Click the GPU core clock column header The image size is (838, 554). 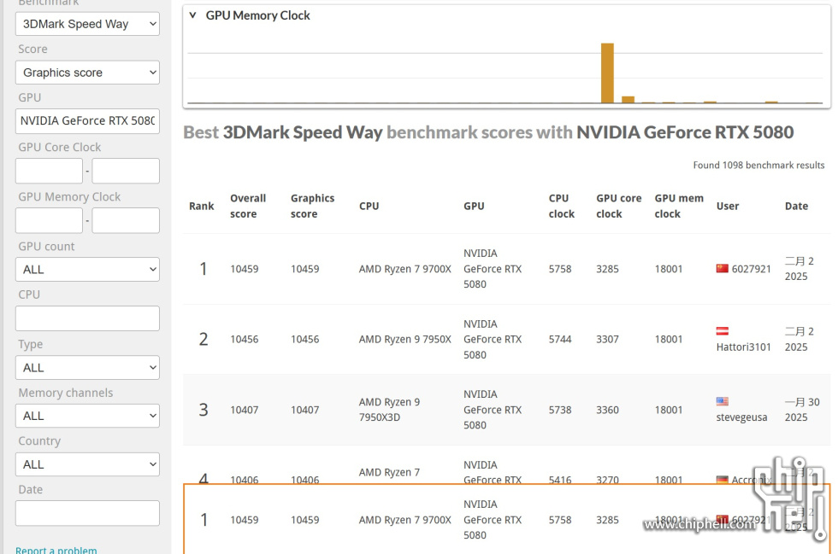point(619,206)
